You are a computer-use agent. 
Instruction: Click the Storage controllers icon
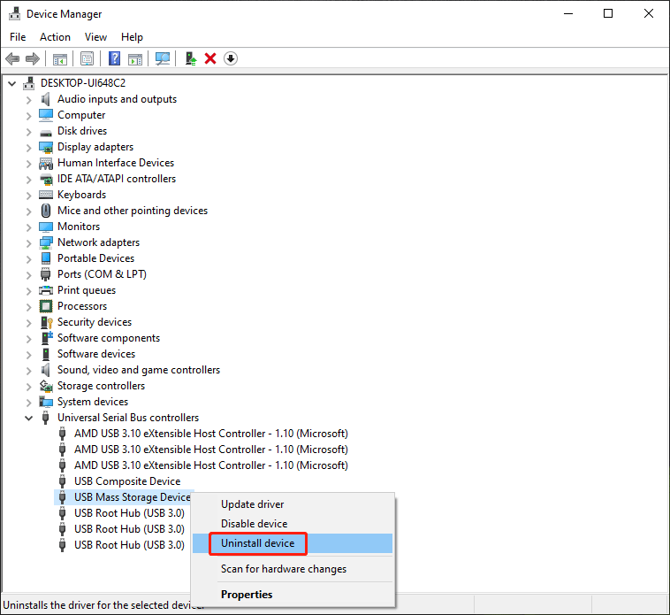46,386
